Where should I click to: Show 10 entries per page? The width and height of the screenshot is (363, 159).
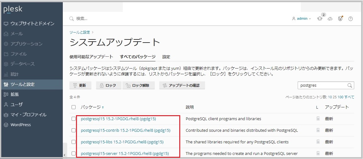pos(330,97)
